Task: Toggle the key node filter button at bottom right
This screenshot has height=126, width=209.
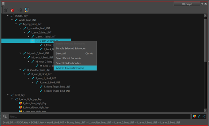Action: [204, 117]
